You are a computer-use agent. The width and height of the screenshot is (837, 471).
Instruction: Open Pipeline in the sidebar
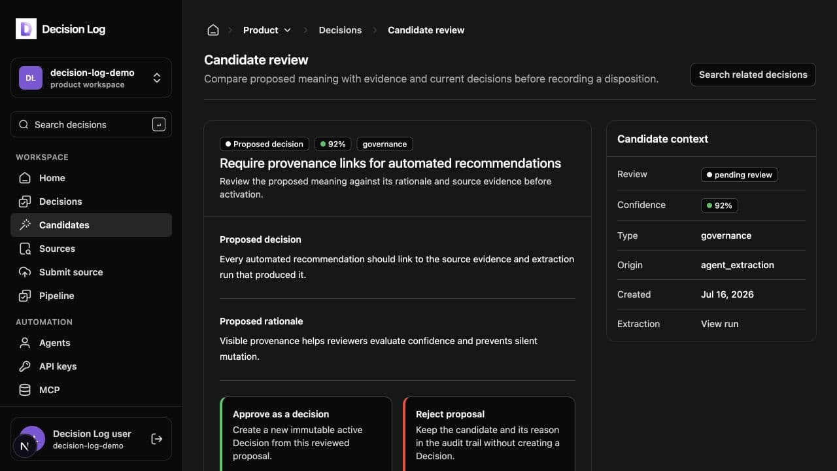tap(91, 296)
